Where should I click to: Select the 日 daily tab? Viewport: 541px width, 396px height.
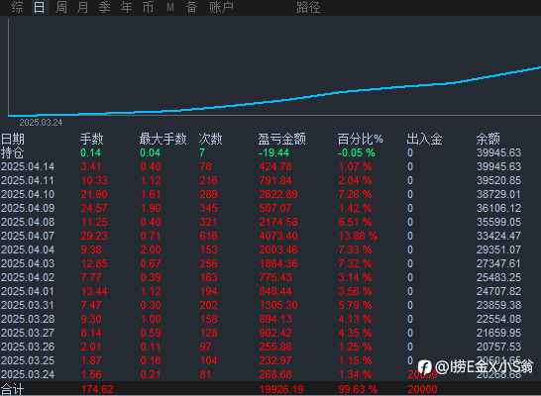click(39, 7)
